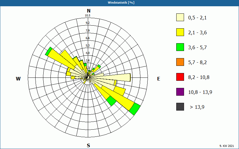Click the yellow 2,1 - 3,6 legend swatch
The height and width of the screenshot is (149, 239).
180,32
